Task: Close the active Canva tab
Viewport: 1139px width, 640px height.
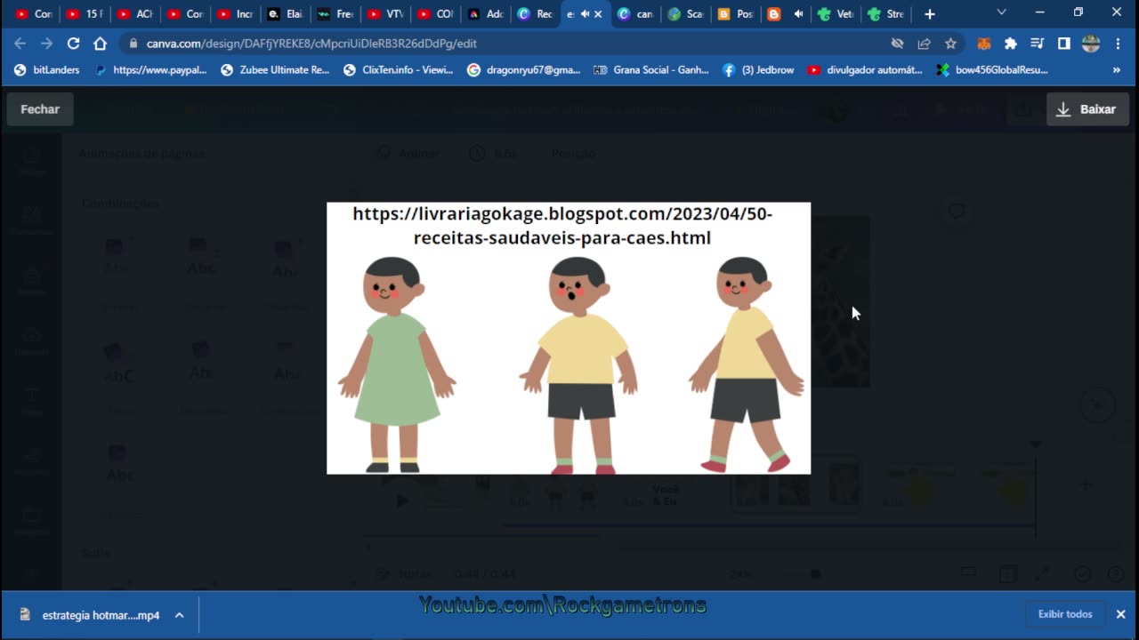Action: 598,14
